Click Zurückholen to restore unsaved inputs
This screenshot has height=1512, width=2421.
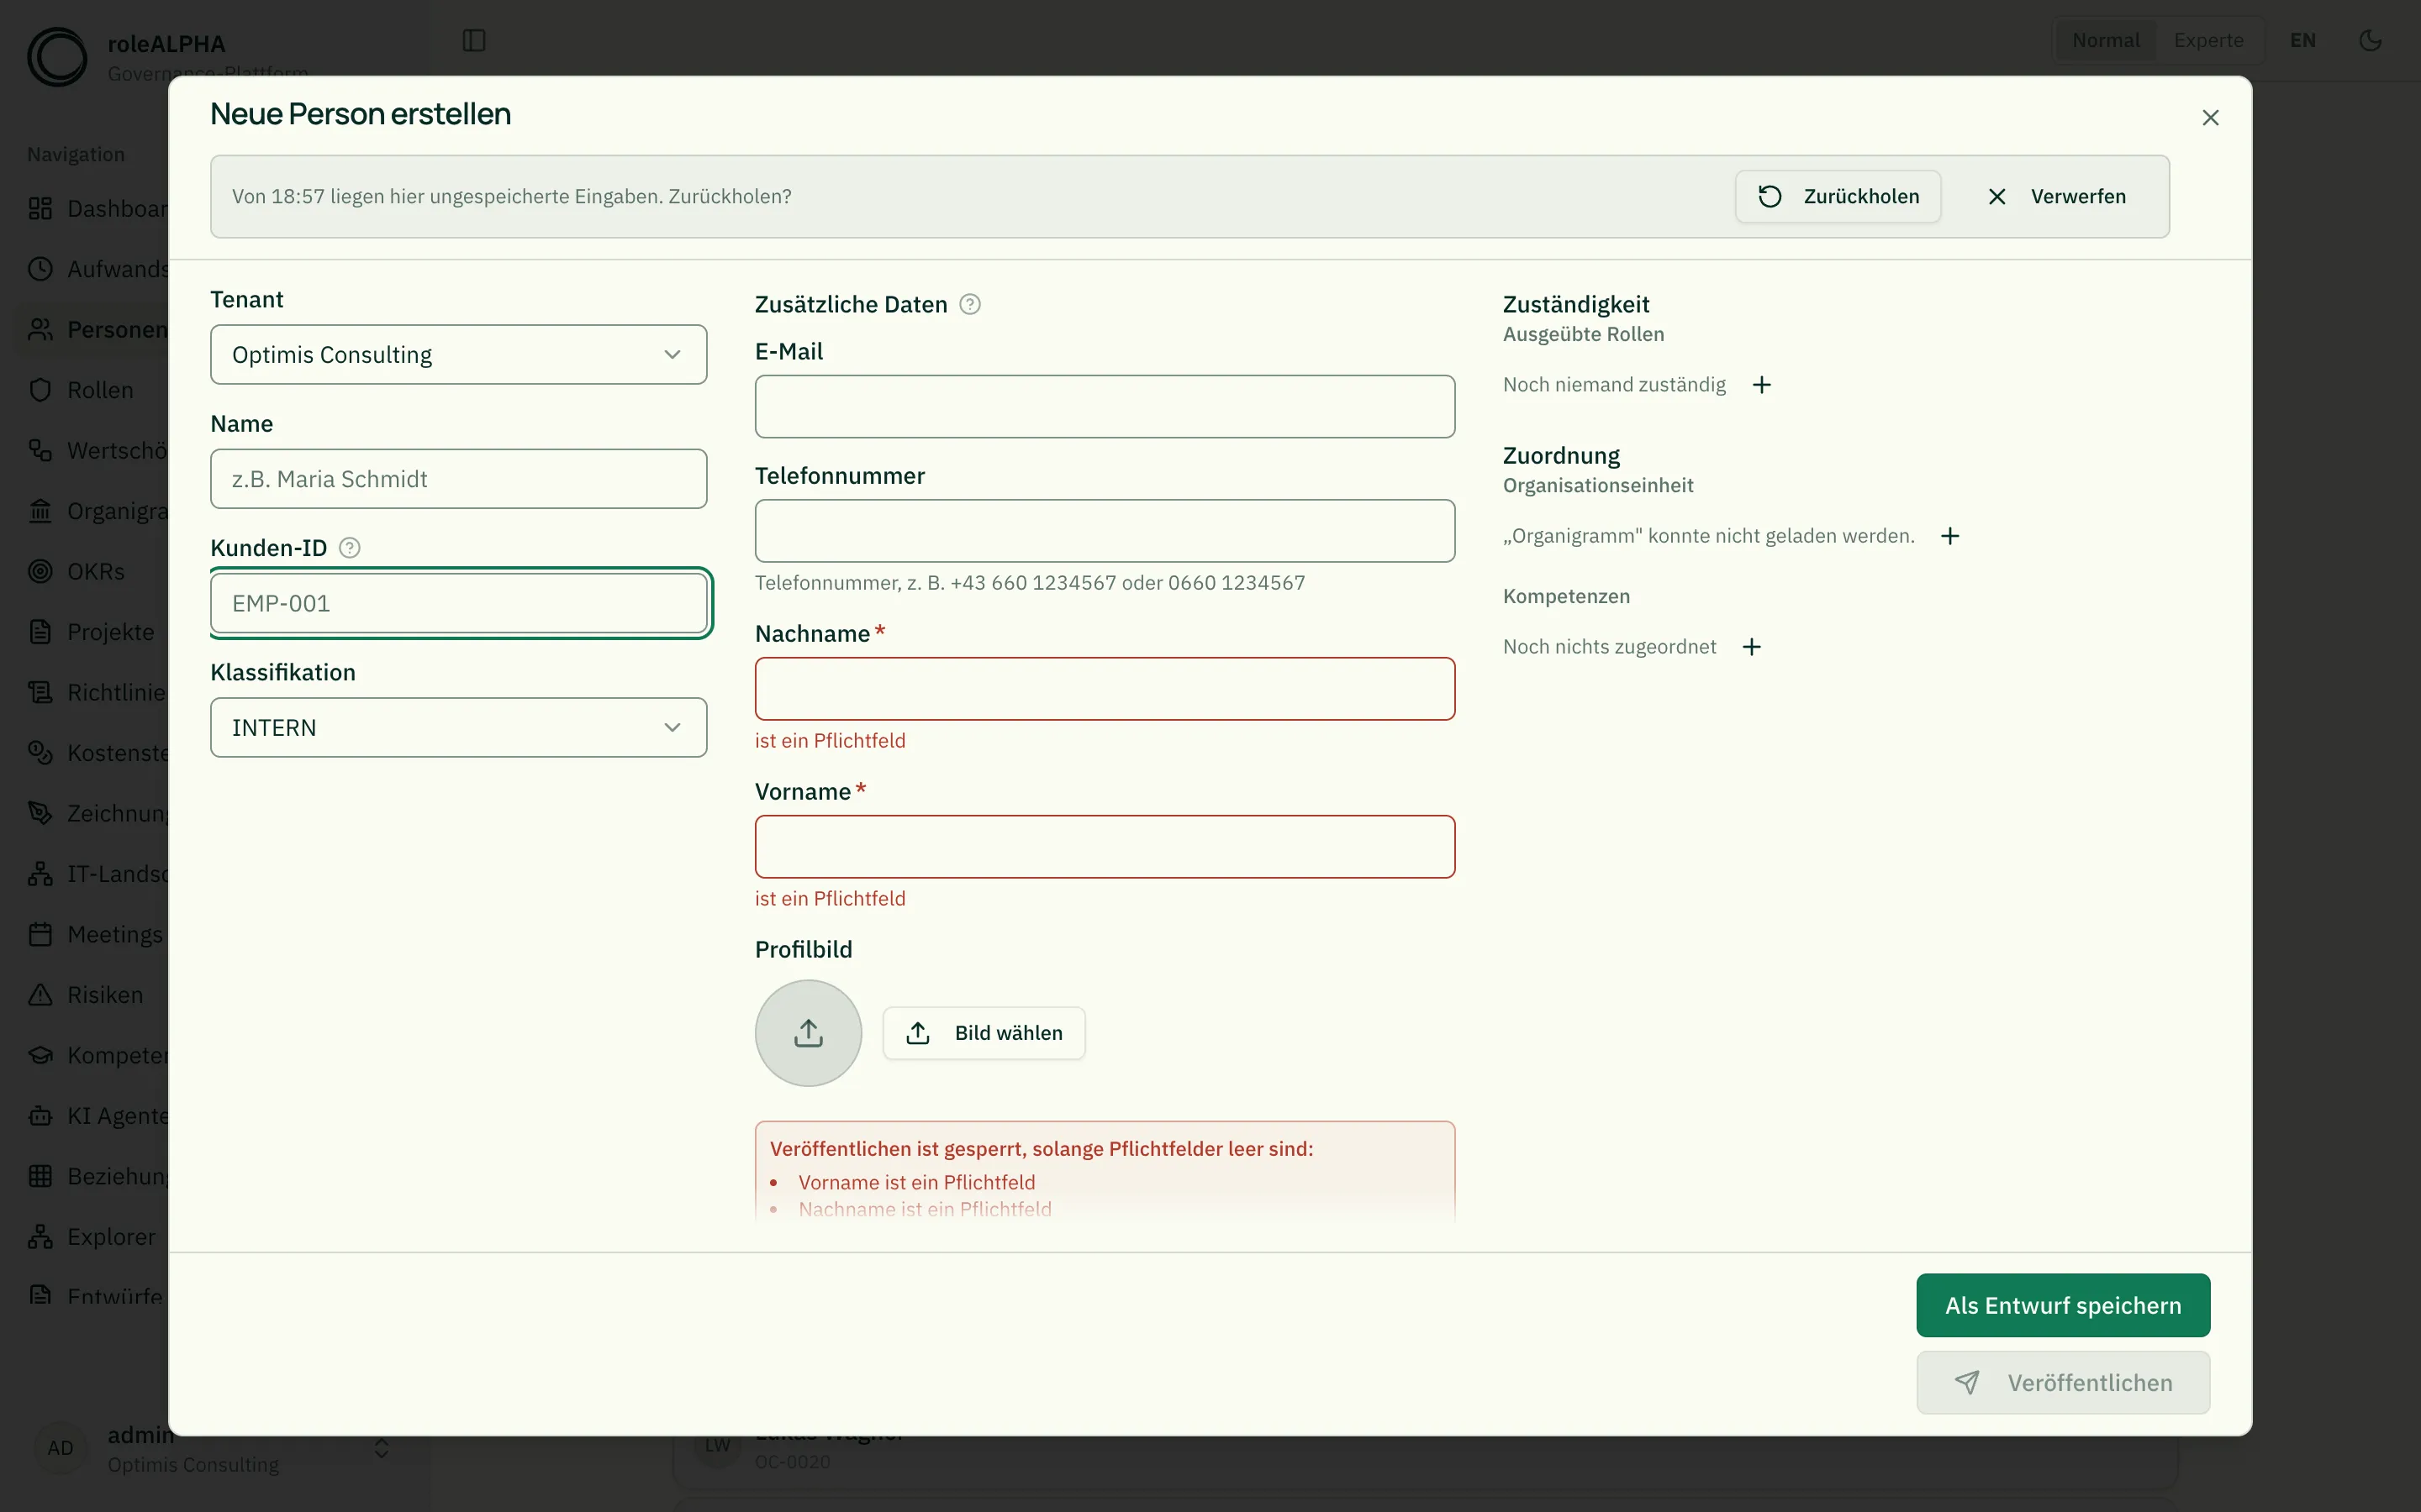coord(1838,196)
